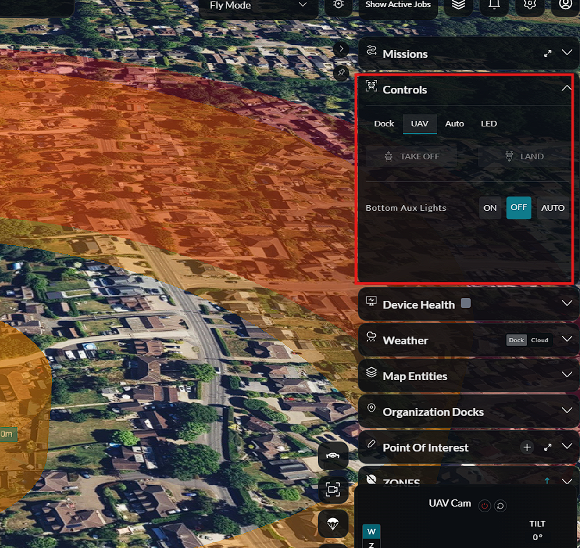
Task: Open the Fly Mode dropdown
Action: 258,6
